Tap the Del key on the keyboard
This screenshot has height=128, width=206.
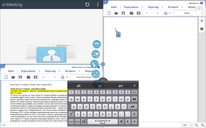click(134, 92)
